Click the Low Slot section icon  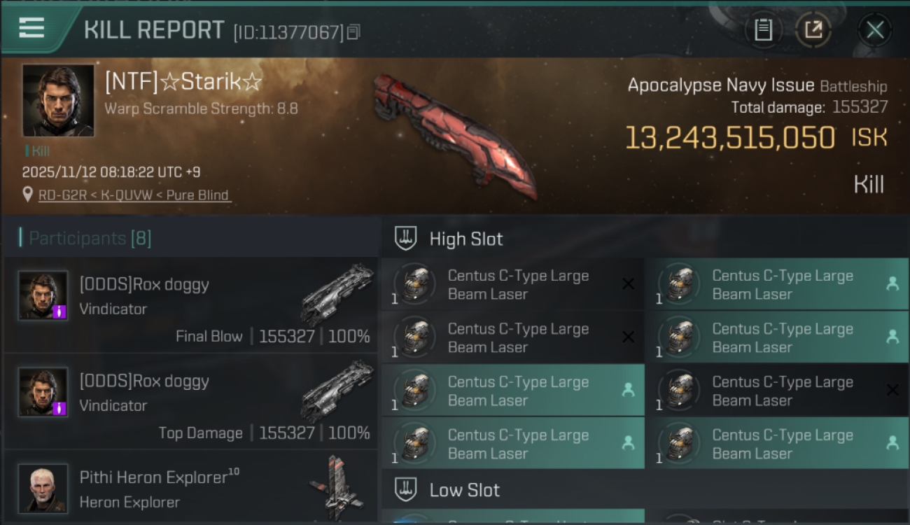pos(405,489)
